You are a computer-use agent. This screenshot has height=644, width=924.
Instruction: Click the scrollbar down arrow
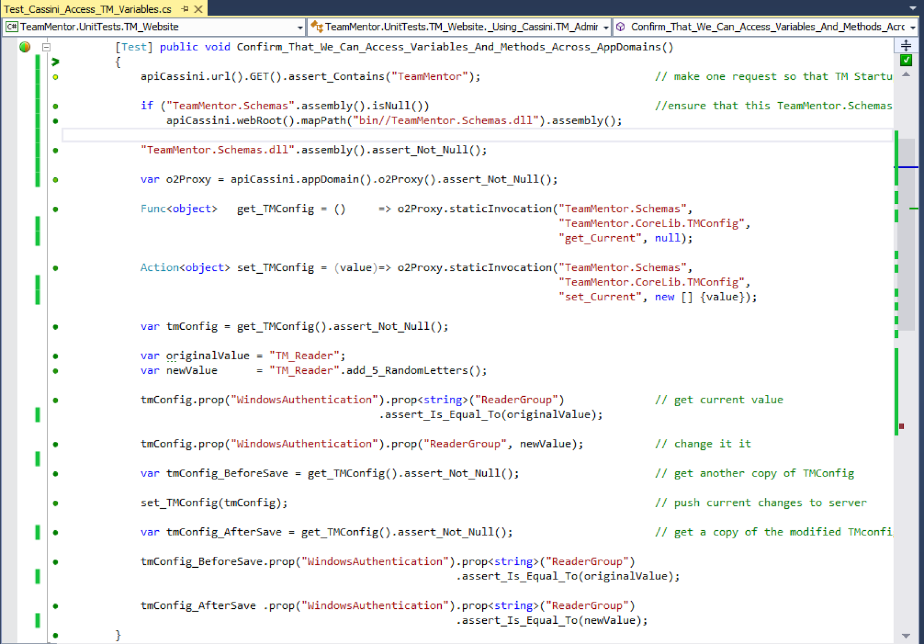(x=906, y=636)
